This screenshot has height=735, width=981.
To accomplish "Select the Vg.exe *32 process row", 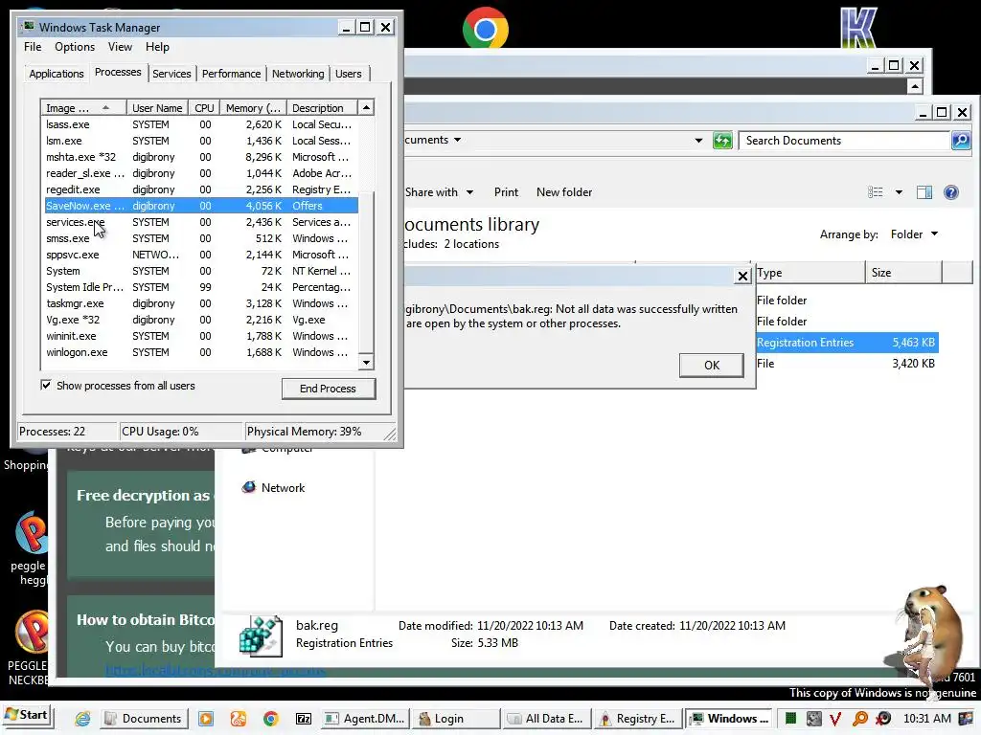I will (x=201, y=320).
